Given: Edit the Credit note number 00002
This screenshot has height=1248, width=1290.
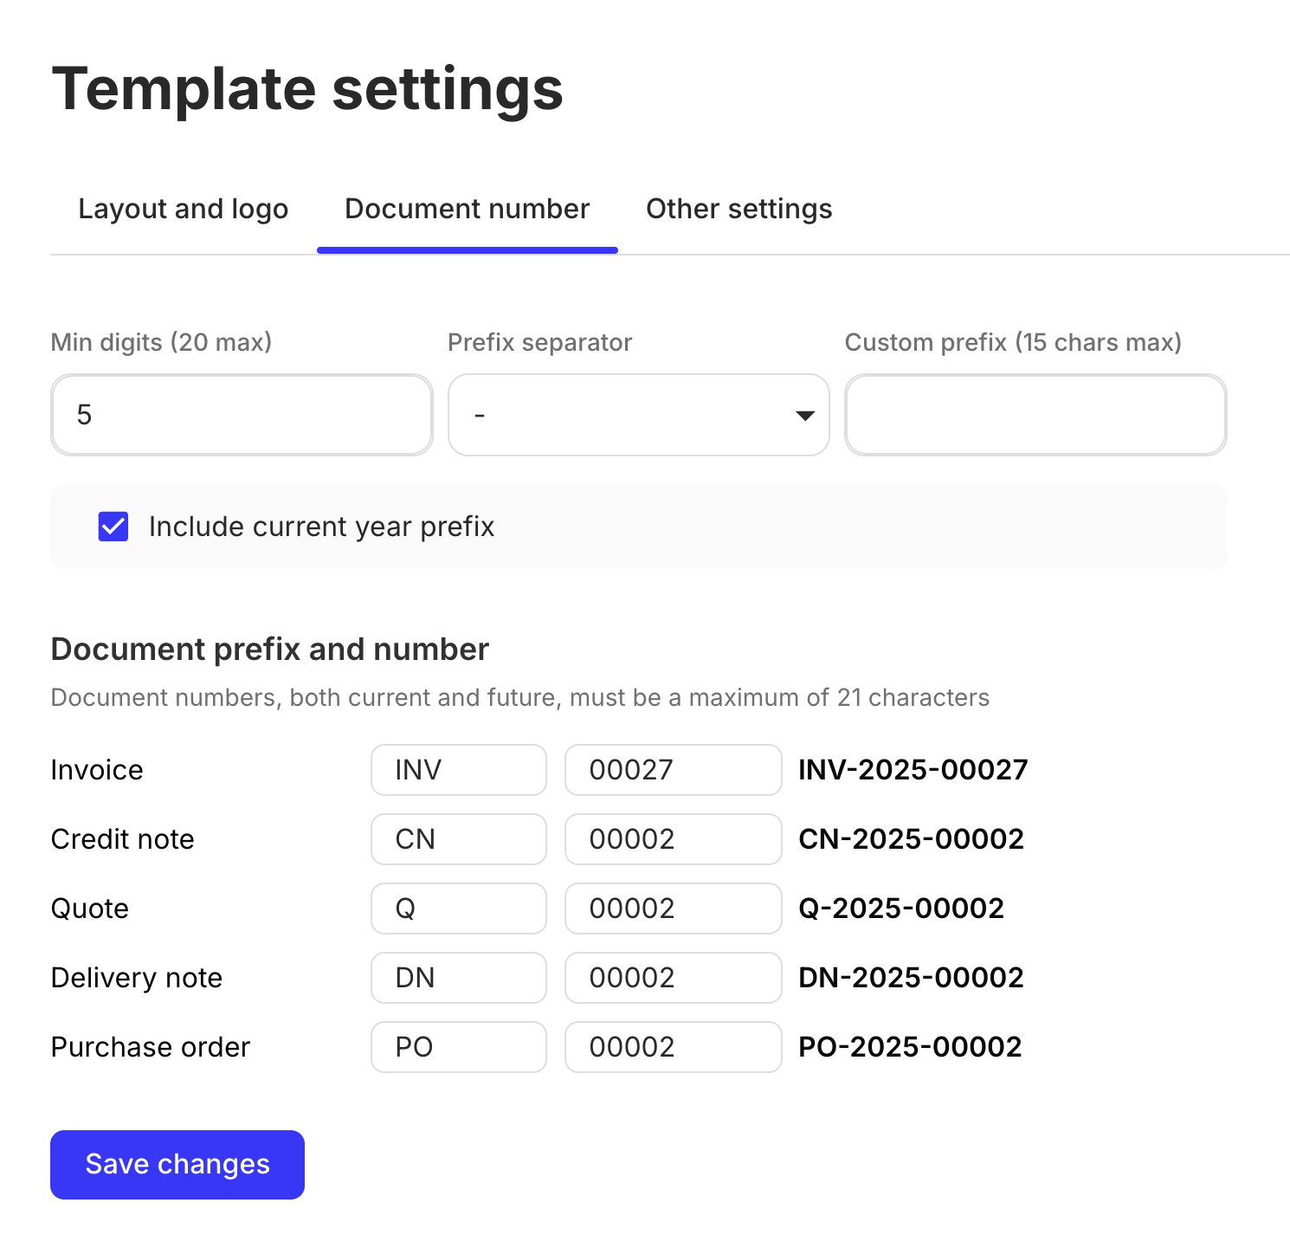Looking at the screenshot, I should coord(673,838).
